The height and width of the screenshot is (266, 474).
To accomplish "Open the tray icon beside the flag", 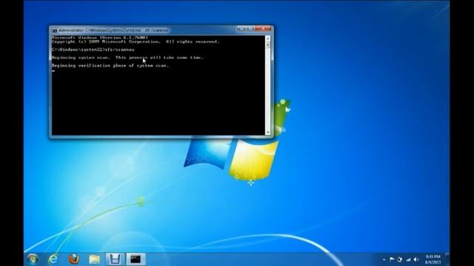I will click(x=400, y=259).
